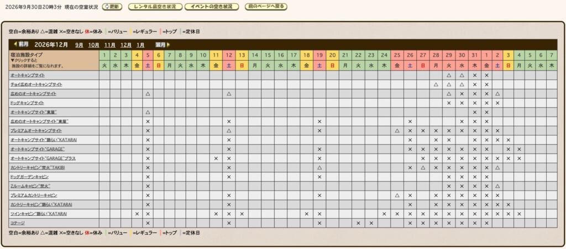Viewport: 566px width, 249px height.
Task: Select × for ドッグガーデンキャビン on day 19
Action: tap(319, 177)
